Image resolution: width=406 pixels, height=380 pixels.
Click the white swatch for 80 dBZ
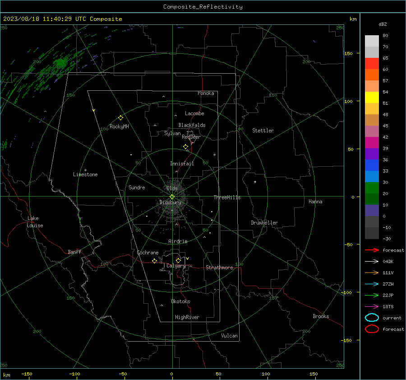coord(372,41)
